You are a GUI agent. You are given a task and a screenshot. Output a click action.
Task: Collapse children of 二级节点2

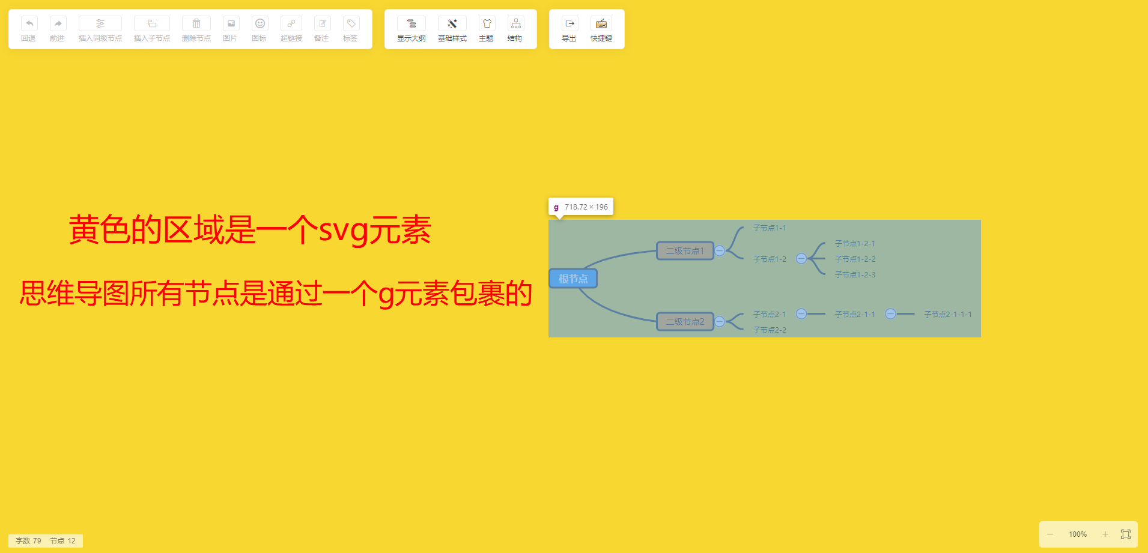point(720,322)
